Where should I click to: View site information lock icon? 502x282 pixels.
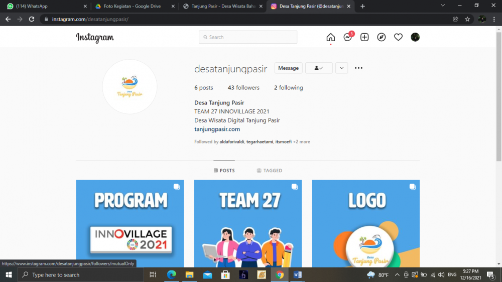pyautogui.click(x=46, y=19)
